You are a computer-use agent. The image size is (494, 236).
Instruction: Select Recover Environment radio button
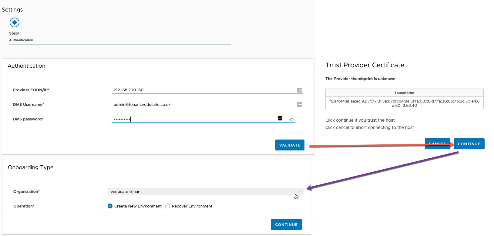[168, 206]
